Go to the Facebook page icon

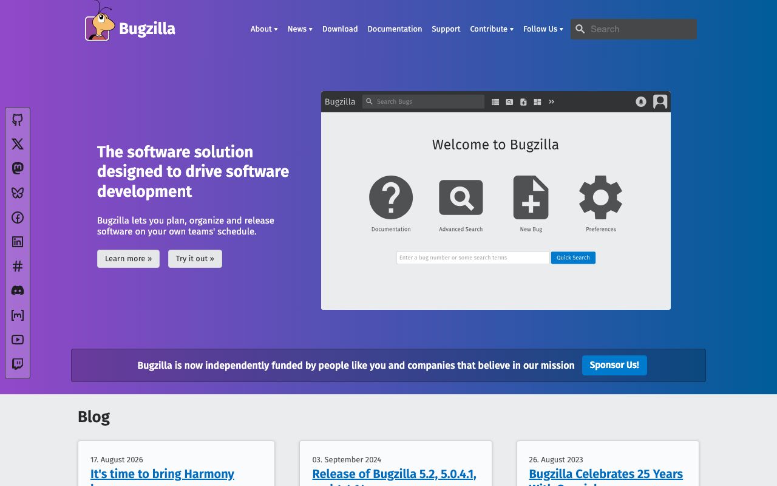click(18, 217)
